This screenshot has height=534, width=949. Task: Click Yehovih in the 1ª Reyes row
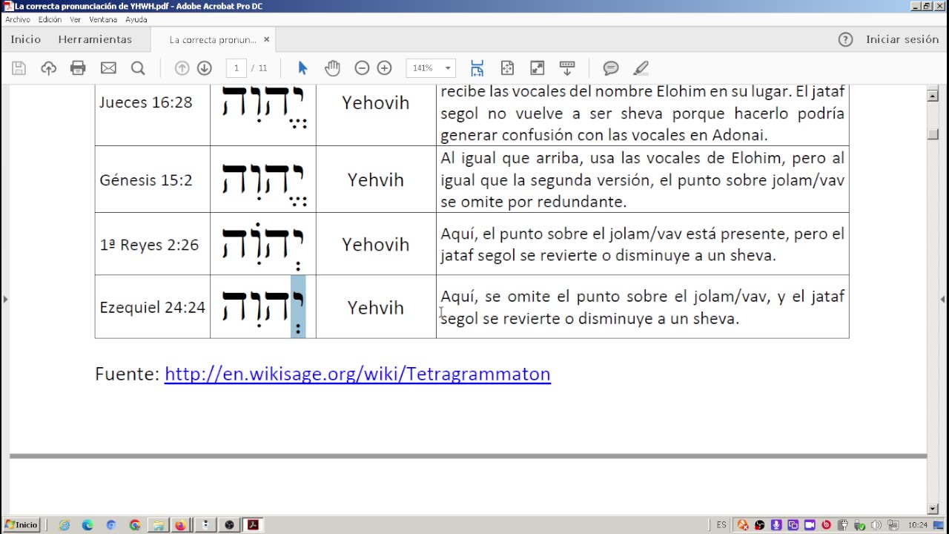pos(376,245)
